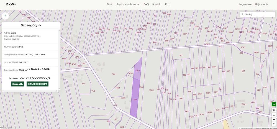Open the Start menu item

coord(109,4)
